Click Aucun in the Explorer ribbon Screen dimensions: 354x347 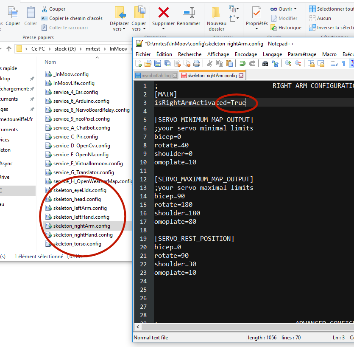(x=320, y=18)
